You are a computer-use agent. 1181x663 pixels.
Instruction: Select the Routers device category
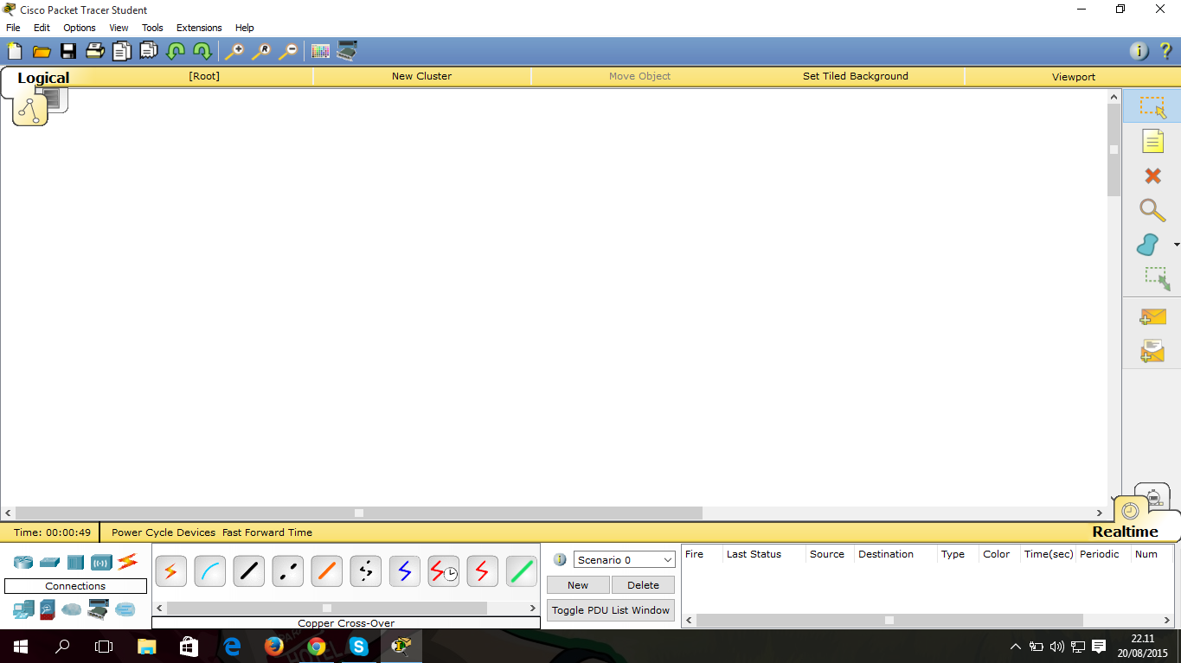tap(22, 563)
